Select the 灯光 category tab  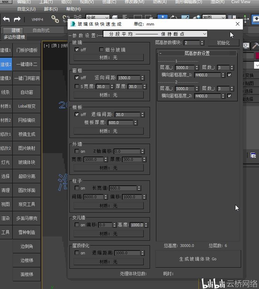[6, 162]
